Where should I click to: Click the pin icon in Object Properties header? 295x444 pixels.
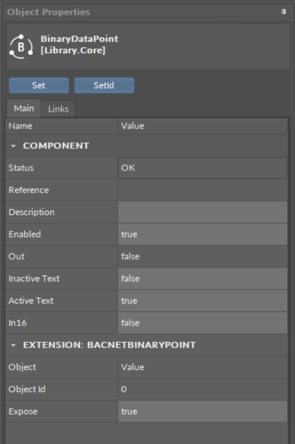pos(283,12)
